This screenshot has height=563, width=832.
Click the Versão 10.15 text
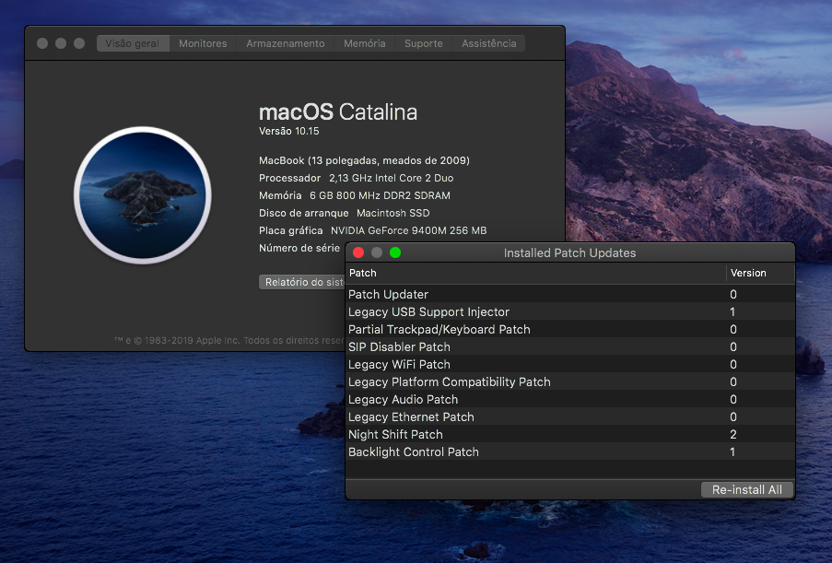[x=289, y=131]
